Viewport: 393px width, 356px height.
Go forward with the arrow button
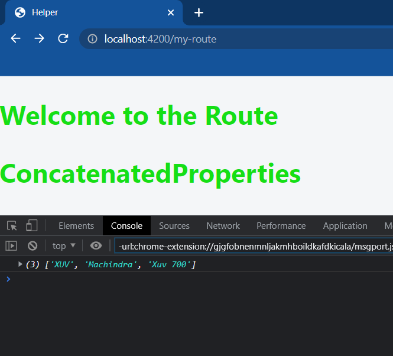pyautogui.click(x=40, y=38)
